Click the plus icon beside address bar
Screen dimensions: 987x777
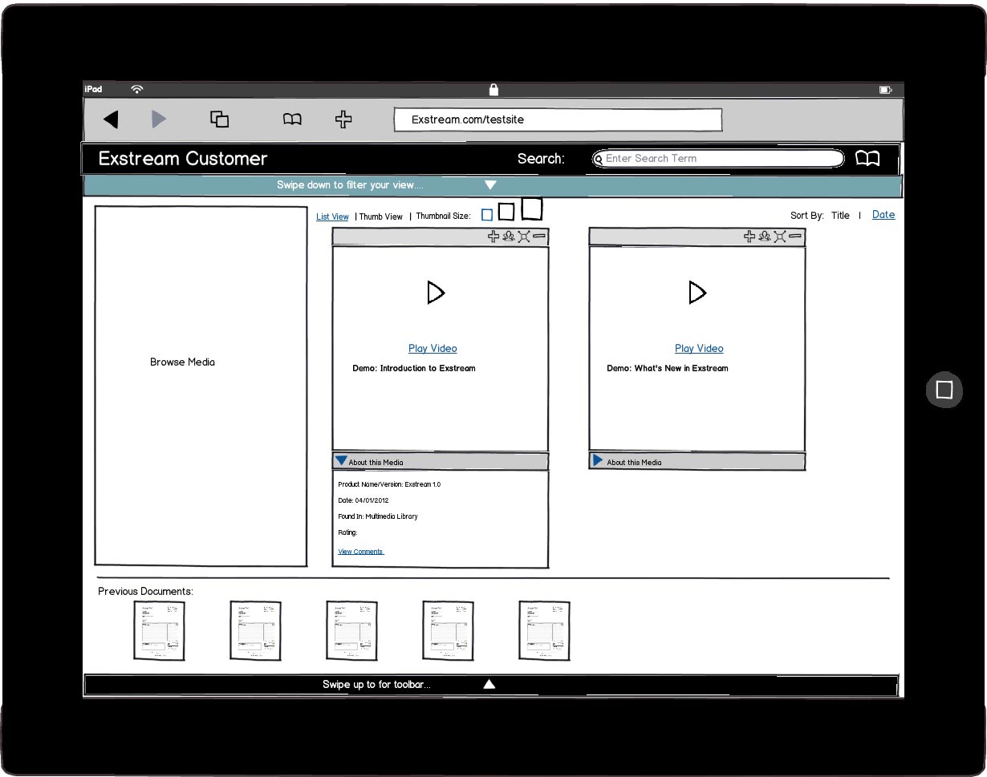(343, 119)
